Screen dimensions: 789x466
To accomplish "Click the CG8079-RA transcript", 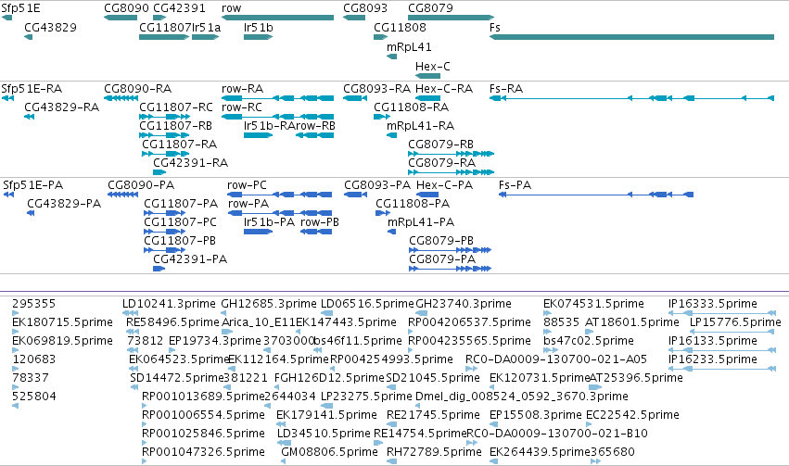I will (451, 172).
